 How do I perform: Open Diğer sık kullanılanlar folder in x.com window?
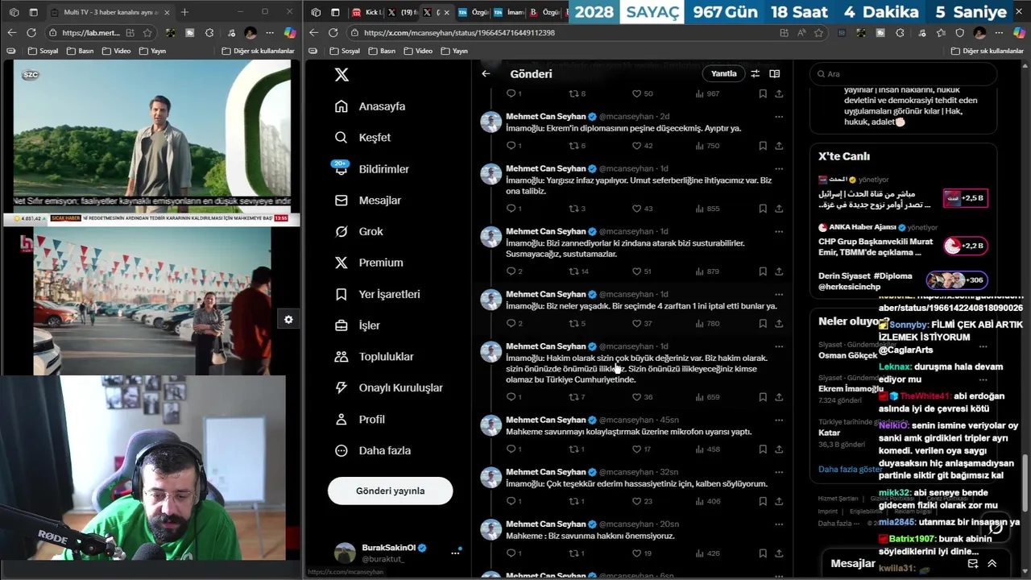[x=987, y=51]
